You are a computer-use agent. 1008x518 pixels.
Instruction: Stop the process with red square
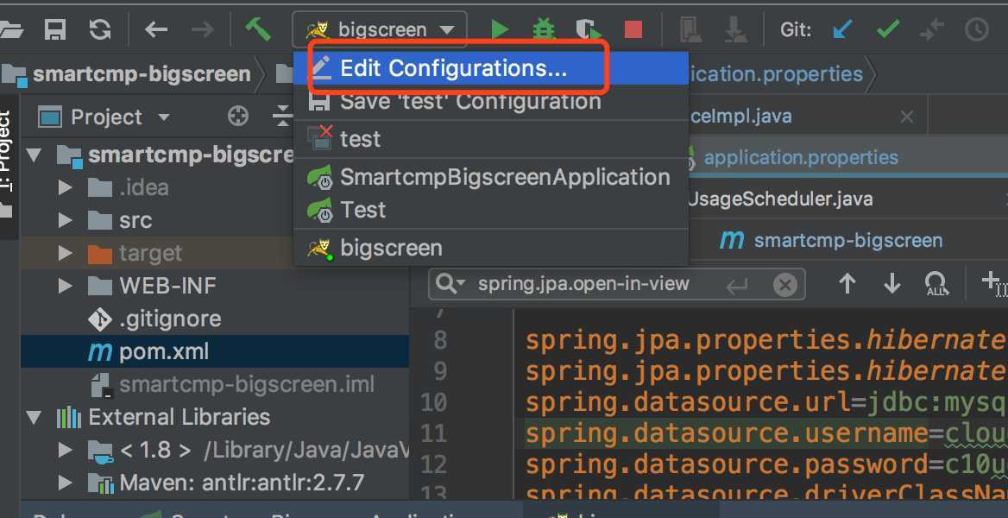pyautogui.click(x=633, y=29)
